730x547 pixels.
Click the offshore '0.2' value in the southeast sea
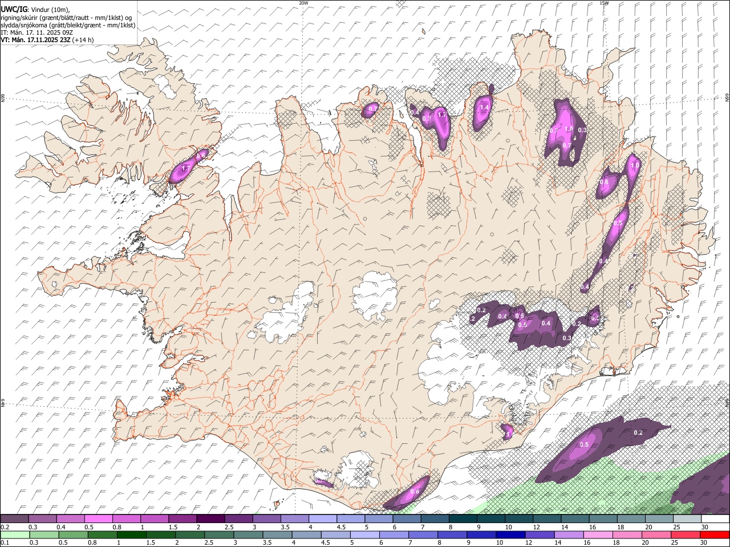click(x=638, y=432)
